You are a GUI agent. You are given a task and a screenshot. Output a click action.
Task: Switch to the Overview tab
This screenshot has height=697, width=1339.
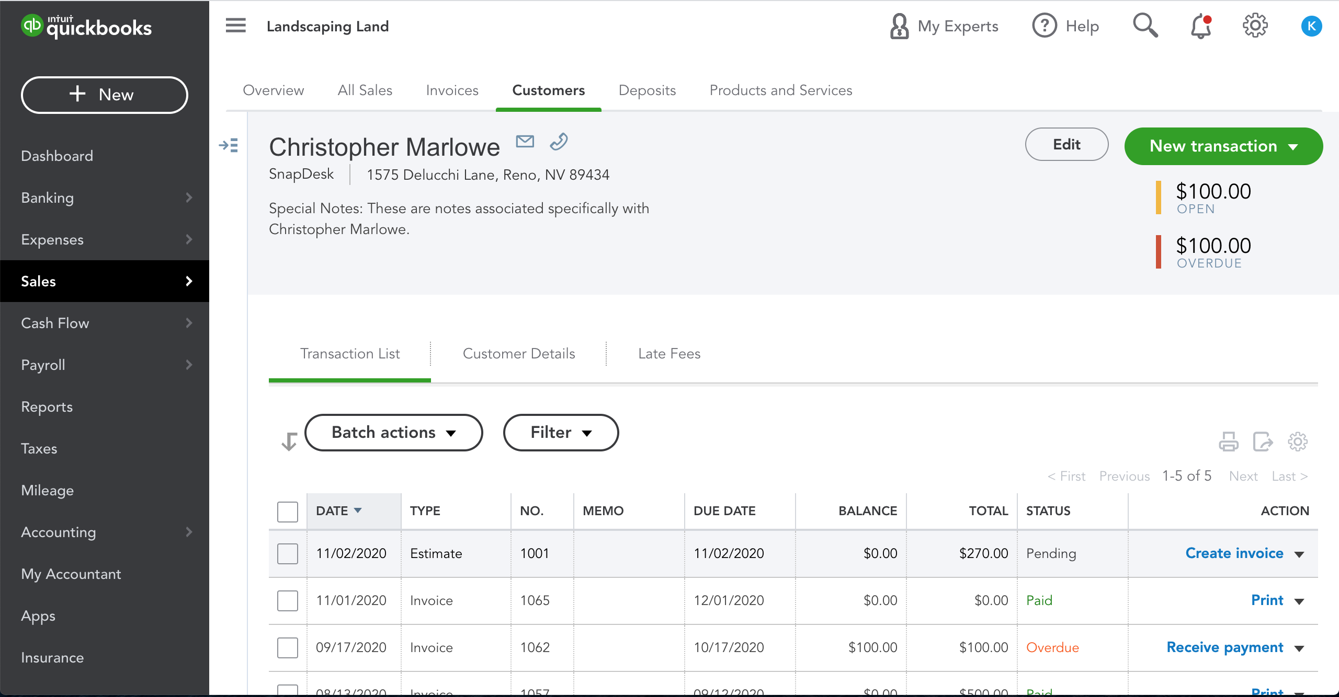click(273, 90)
